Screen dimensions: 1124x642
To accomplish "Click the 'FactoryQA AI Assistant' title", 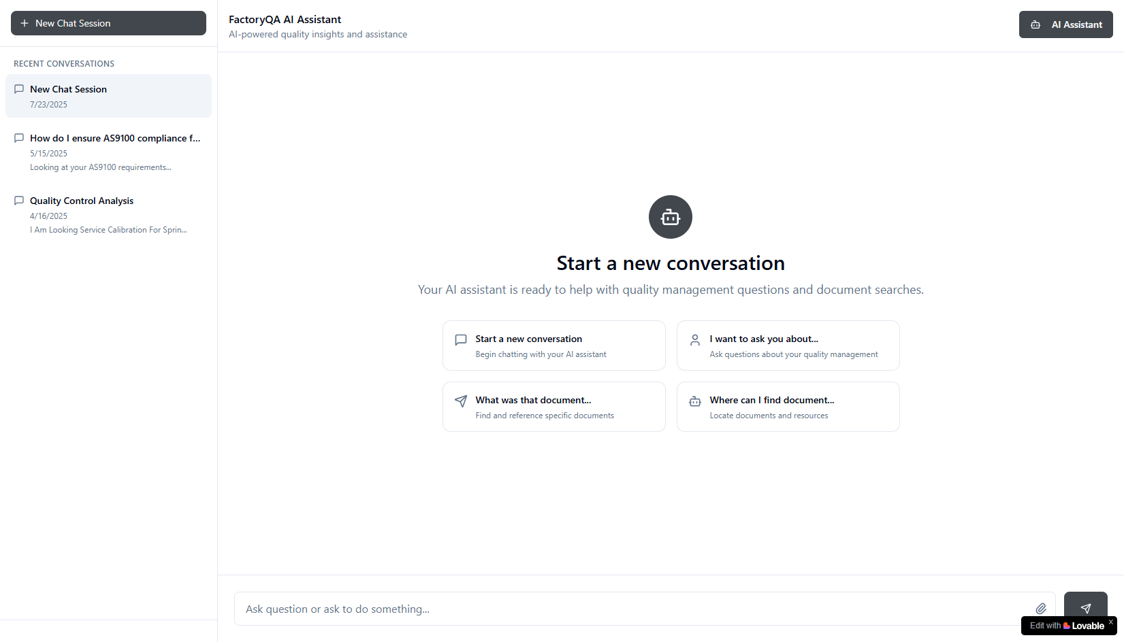I will tap(285, 20).
